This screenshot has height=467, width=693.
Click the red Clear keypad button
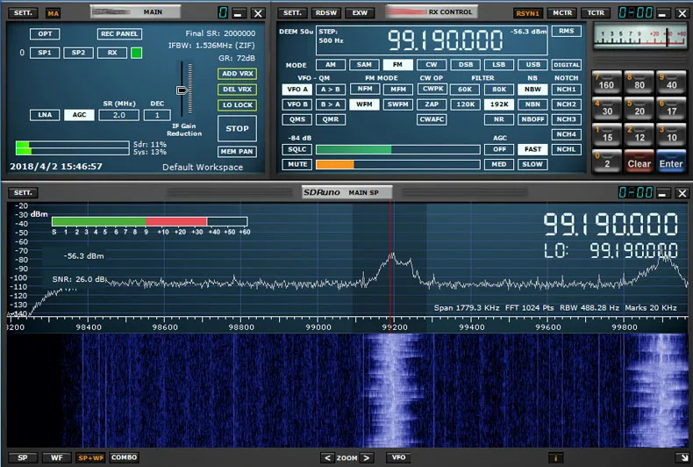tap(639, 161)
